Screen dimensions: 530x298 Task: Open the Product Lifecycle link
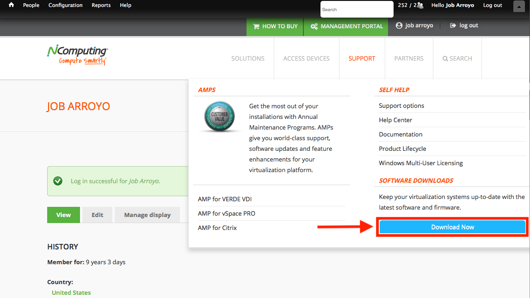pyautogui.click(x=402, y=149)
